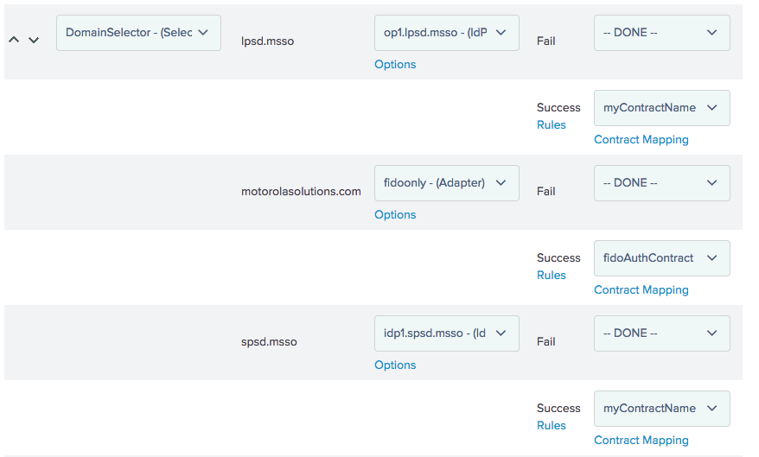Open the fidoAuthContract success dropdown

pos(661,258)
